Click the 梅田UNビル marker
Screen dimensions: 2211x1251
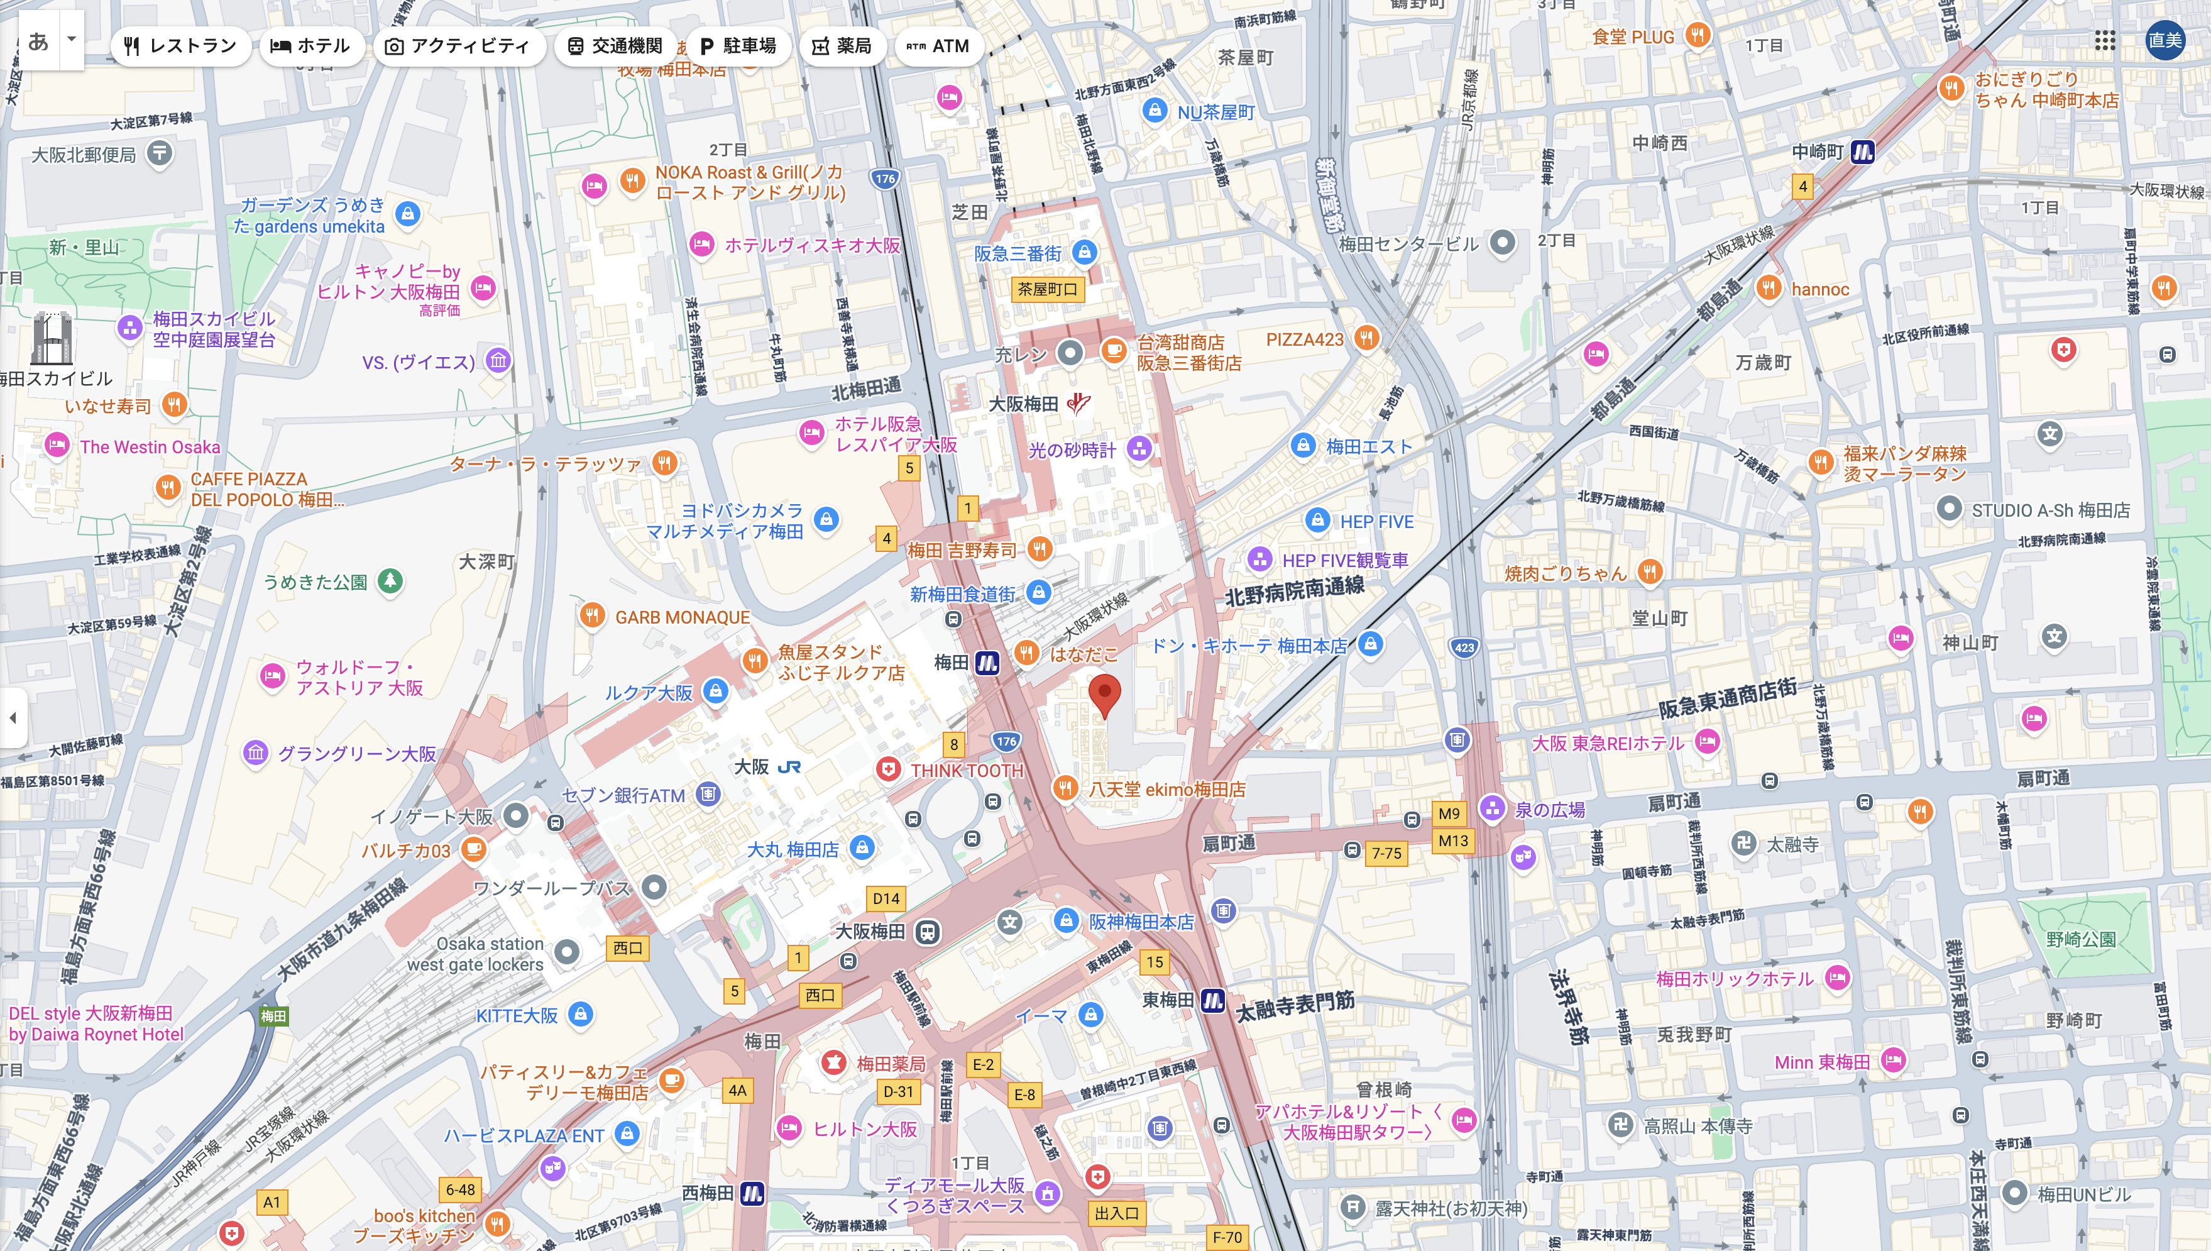click(x=2014, y=1193)
